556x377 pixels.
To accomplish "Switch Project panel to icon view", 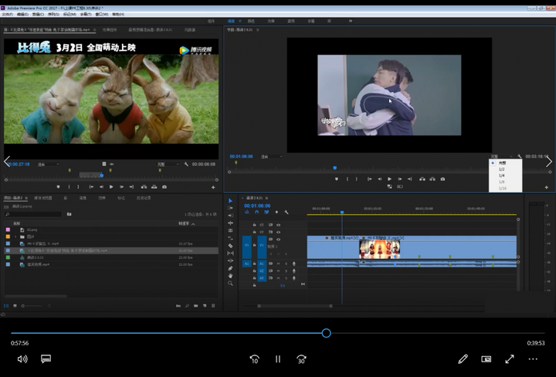I will [15, 306].
